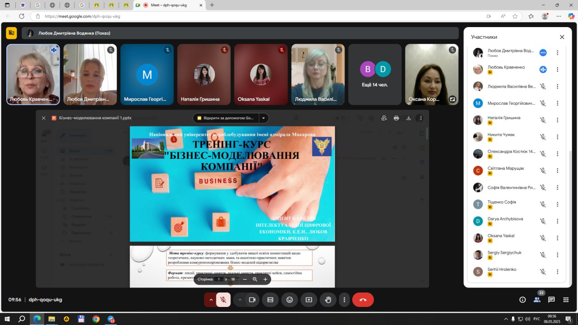This screenshot has height=325, width=578.
Task: Click download icon in preview toolbar
Action: click(x=409, y=118)
